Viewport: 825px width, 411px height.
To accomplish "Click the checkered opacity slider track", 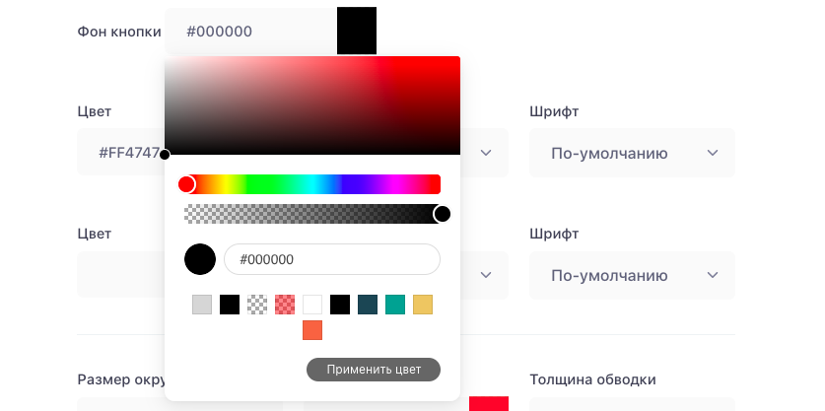I will click(312, 214).
